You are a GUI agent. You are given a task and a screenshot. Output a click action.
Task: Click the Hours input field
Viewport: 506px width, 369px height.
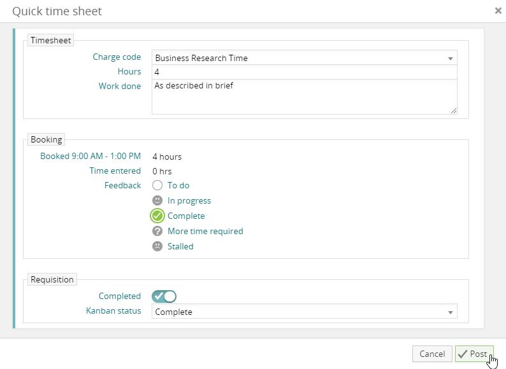coord(304,72)
